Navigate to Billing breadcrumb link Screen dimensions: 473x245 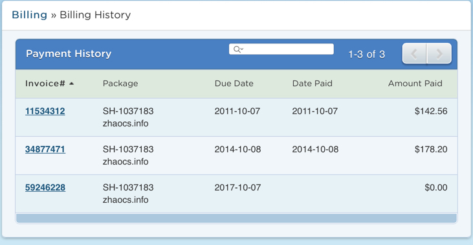click(29, 15)
